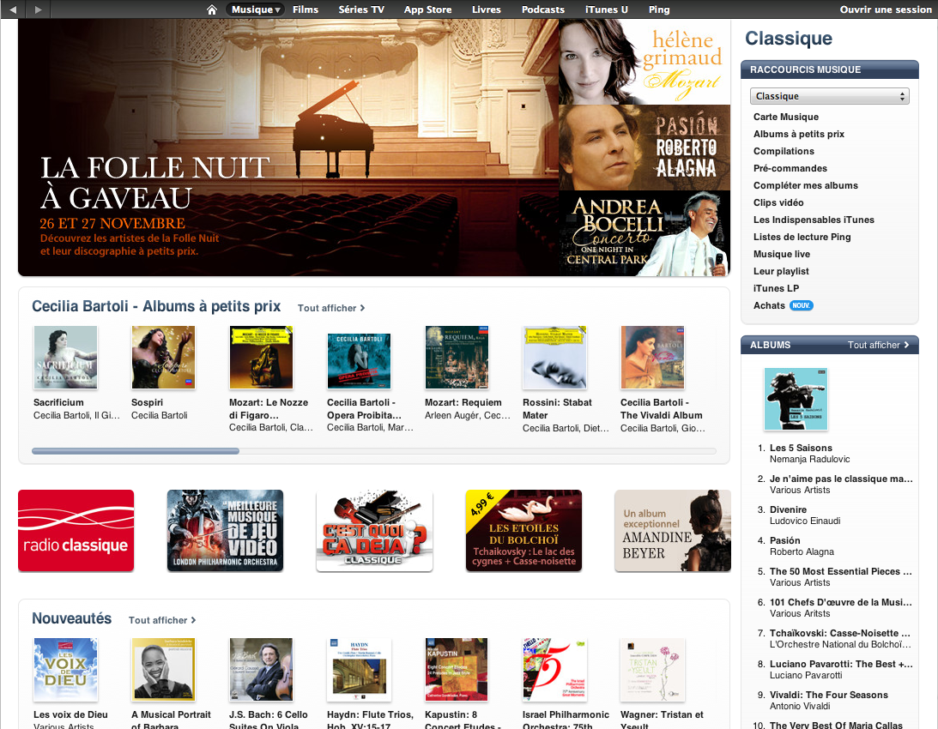
Task: Open the Albums à petits prix link
Action: tap(799, 134)
